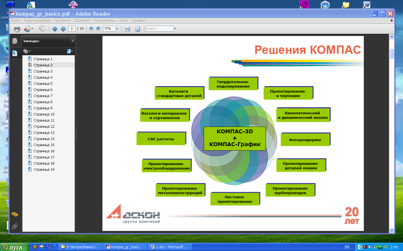This screenshot has height=251, width=403.
Task: Open the collaboration (people) toolbar icon
Action: [27, 28]
